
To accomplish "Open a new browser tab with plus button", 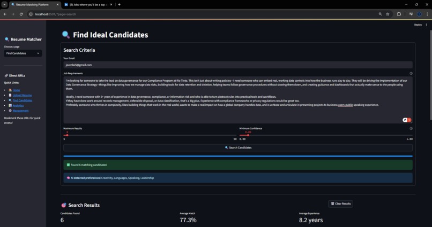I will [x=119, y=5].
